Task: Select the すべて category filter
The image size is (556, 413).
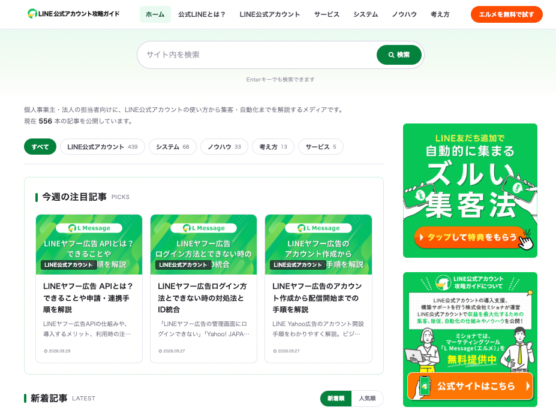Action: (x=40, y=147)
